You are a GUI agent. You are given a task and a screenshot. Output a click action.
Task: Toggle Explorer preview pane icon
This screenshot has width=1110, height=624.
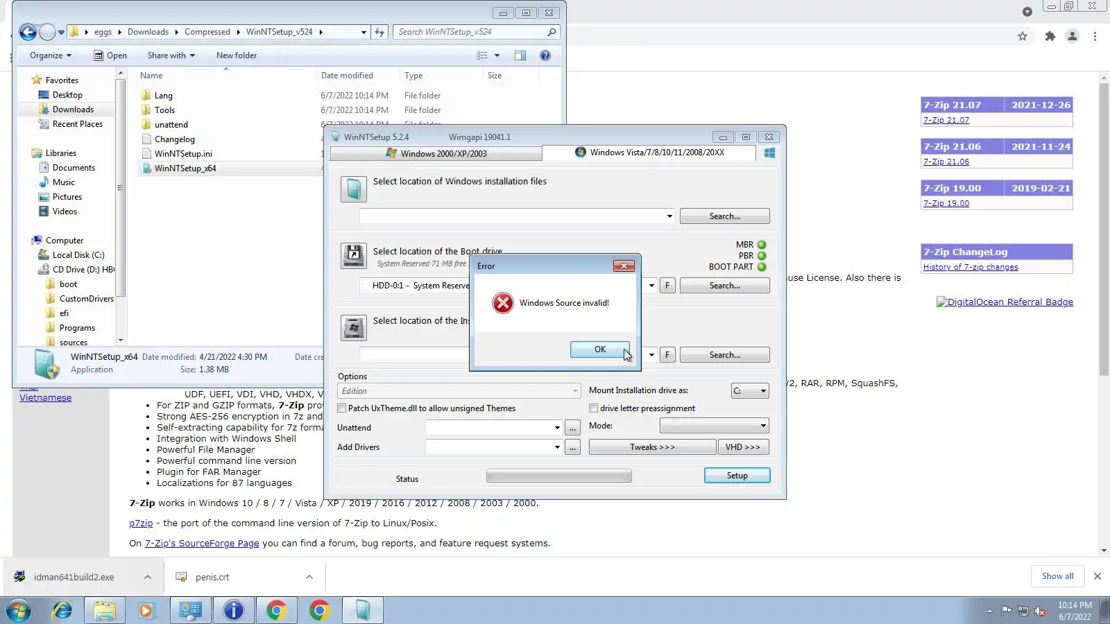click(520, 55)
